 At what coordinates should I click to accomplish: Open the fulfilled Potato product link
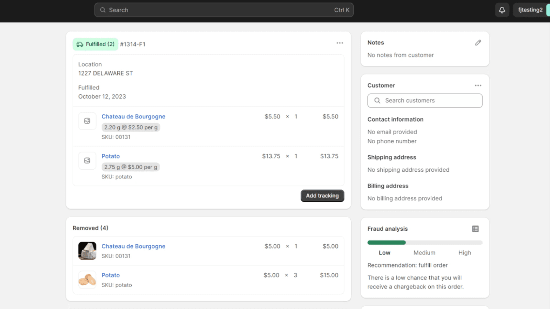111,156
